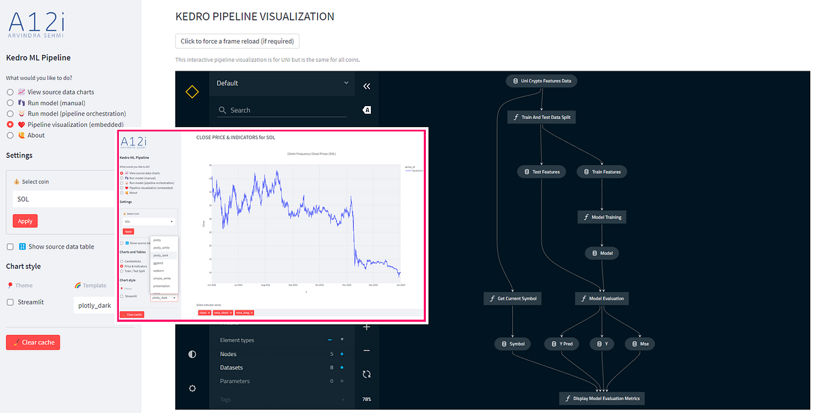Zoom out using the minus icon

[x=367, y=351]
